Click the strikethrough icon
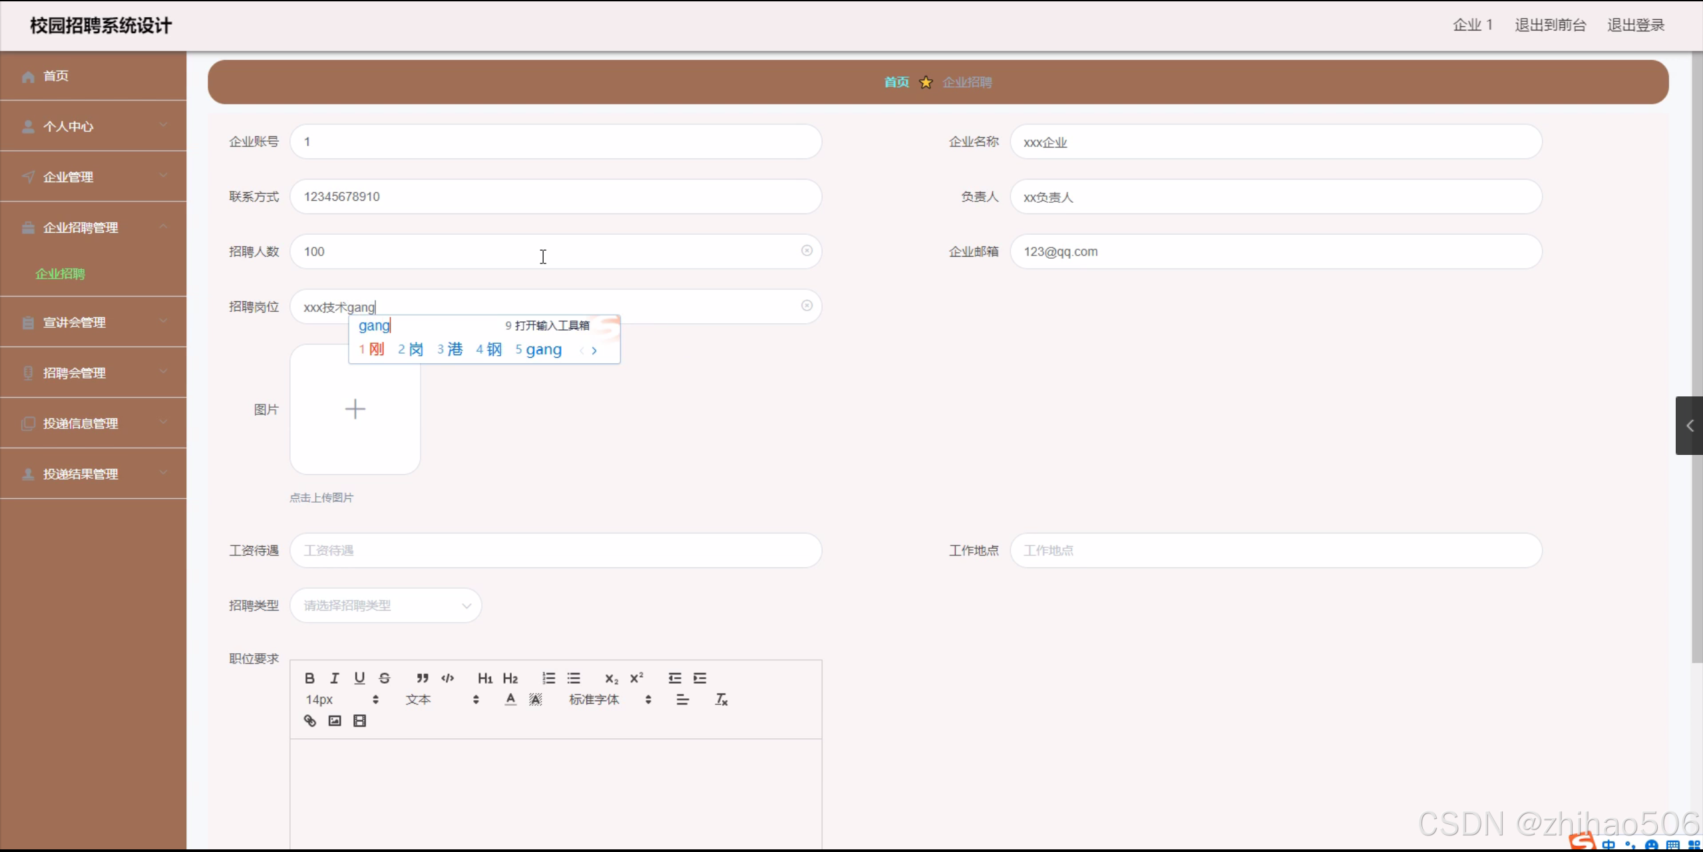Viewport: 1703px width, 852px height. tap(385, 678)
